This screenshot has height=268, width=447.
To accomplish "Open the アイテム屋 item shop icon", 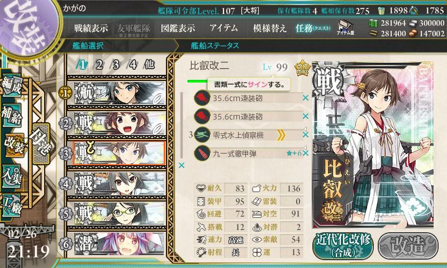I will click(345, 27).
